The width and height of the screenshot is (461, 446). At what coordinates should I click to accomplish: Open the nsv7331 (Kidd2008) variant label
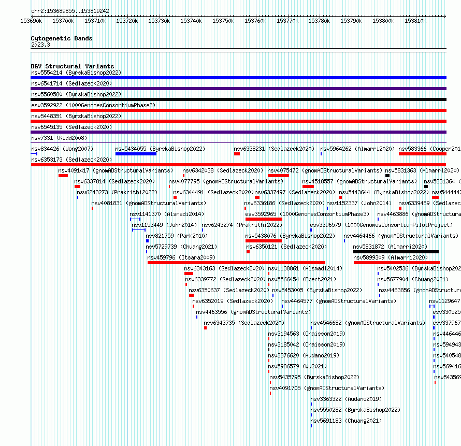coord(59,138)
